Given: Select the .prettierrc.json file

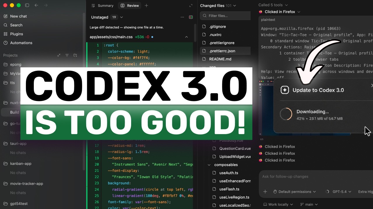Looking at the screenshot, I should pyautogui.click(x=222, y=51).
